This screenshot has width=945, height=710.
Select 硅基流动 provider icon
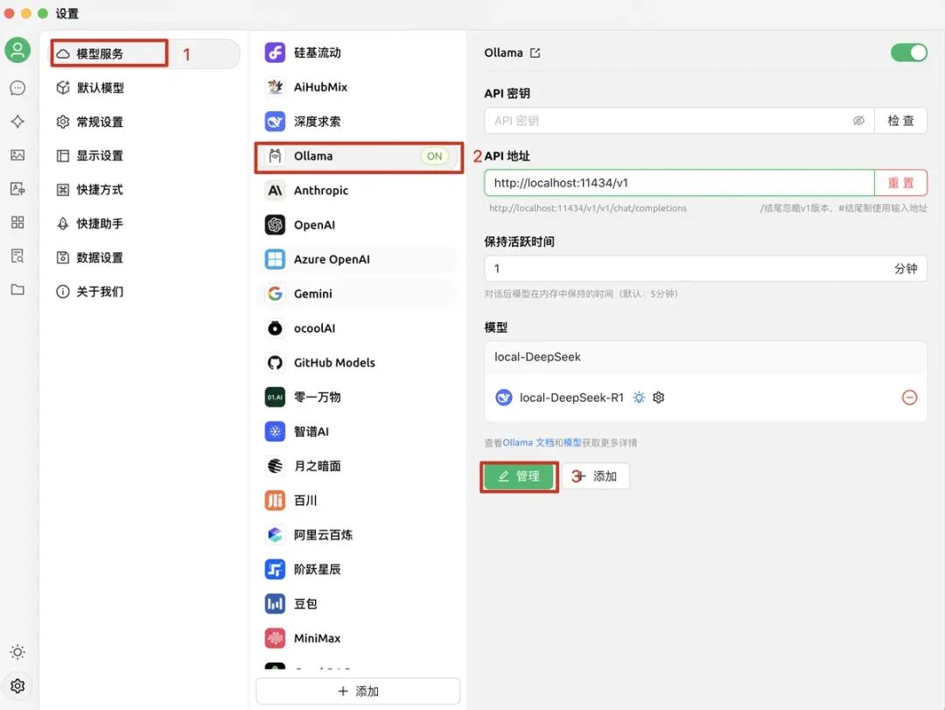click(275, 53)
